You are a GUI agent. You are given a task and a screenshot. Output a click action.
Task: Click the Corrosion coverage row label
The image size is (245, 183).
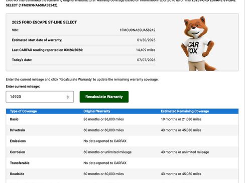pyautogui.click(x=18, y=152)
